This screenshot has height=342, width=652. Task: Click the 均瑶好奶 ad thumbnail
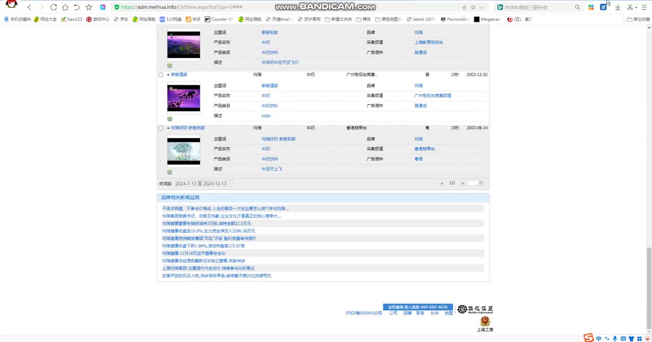pos(183,152)
